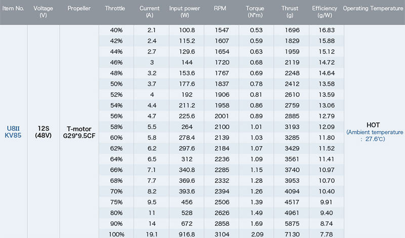This screenshot has height=238, width=405.
Task: Select the Efficiency (g/W) column header
Action: coord(325,12)
